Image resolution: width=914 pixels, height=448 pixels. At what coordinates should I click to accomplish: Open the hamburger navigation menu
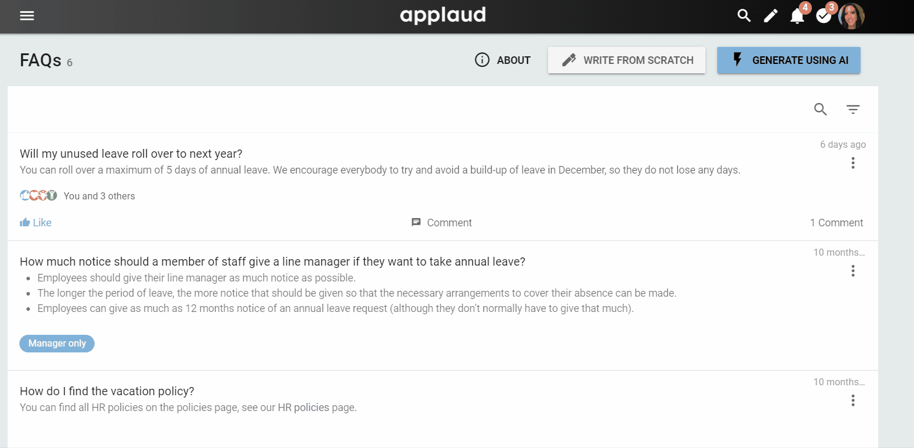(27, 16)
